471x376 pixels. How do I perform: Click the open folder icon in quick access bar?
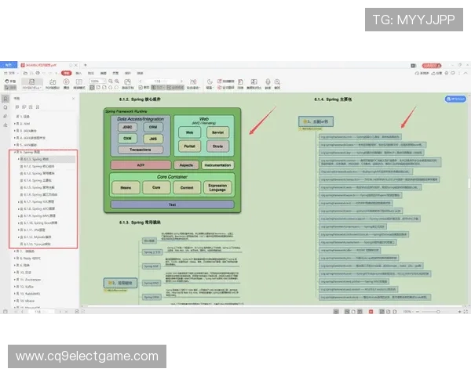click(26, 73)
